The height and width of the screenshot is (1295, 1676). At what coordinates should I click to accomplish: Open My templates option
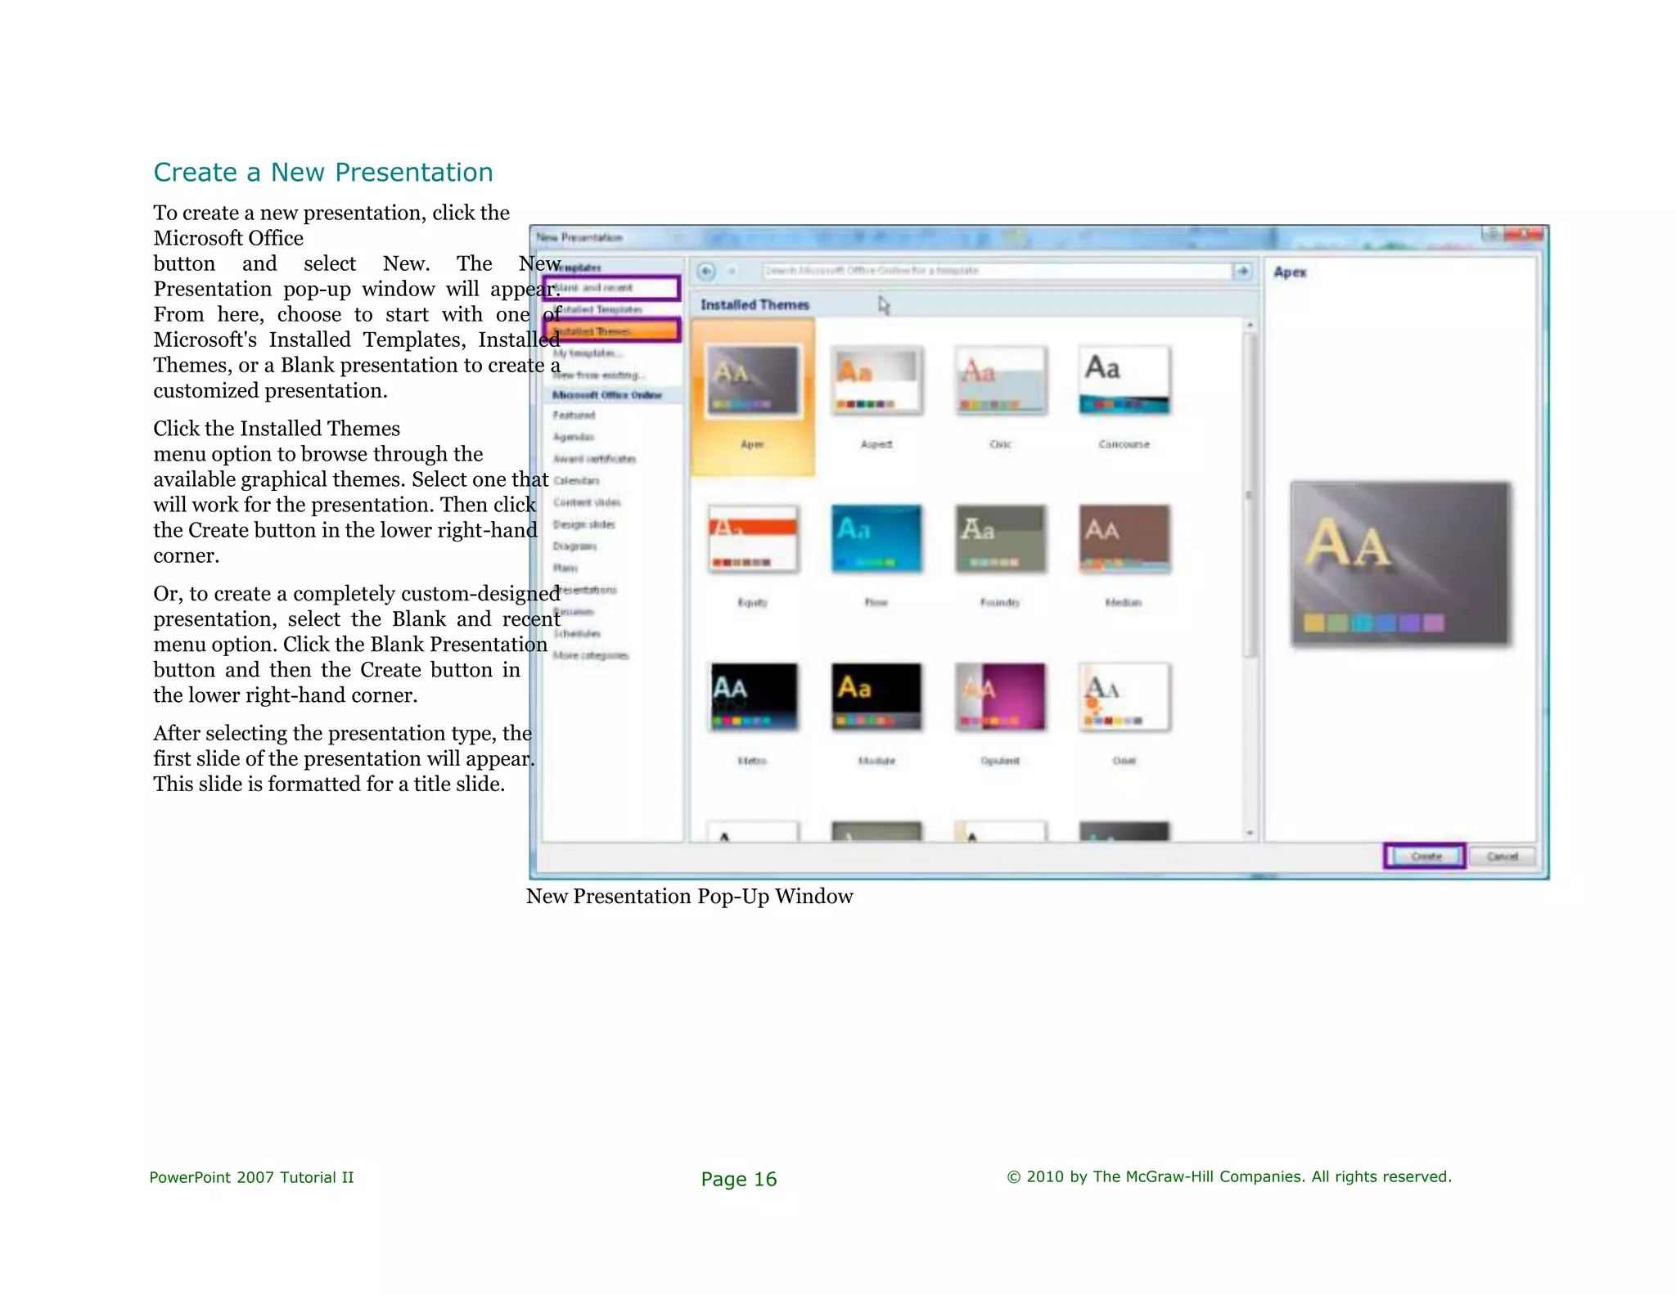coord(588,353)
